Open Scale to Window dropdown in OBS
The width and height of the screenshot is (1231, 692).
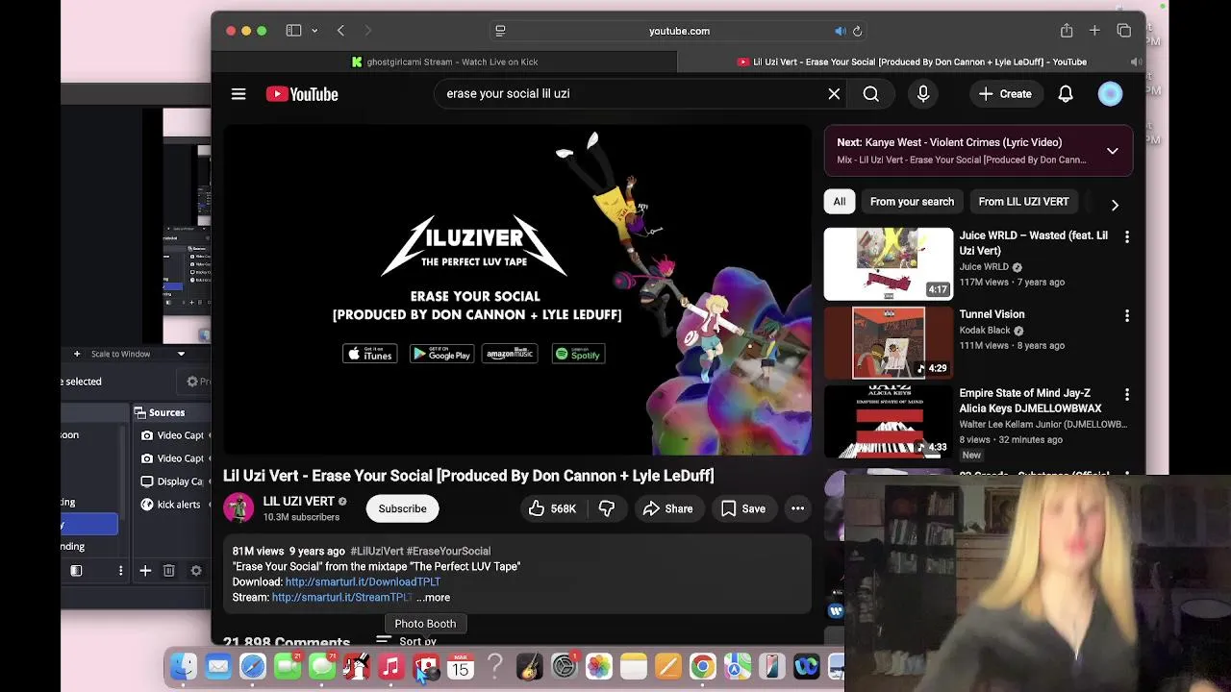tap(181, 354)
